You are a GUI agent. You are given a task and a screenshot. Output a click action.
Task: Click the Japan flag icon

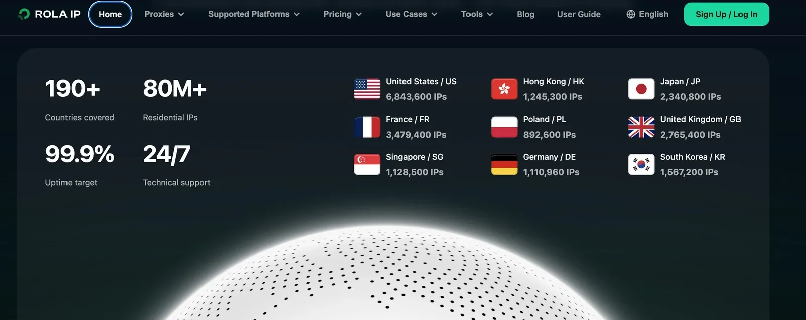point(641,89)
